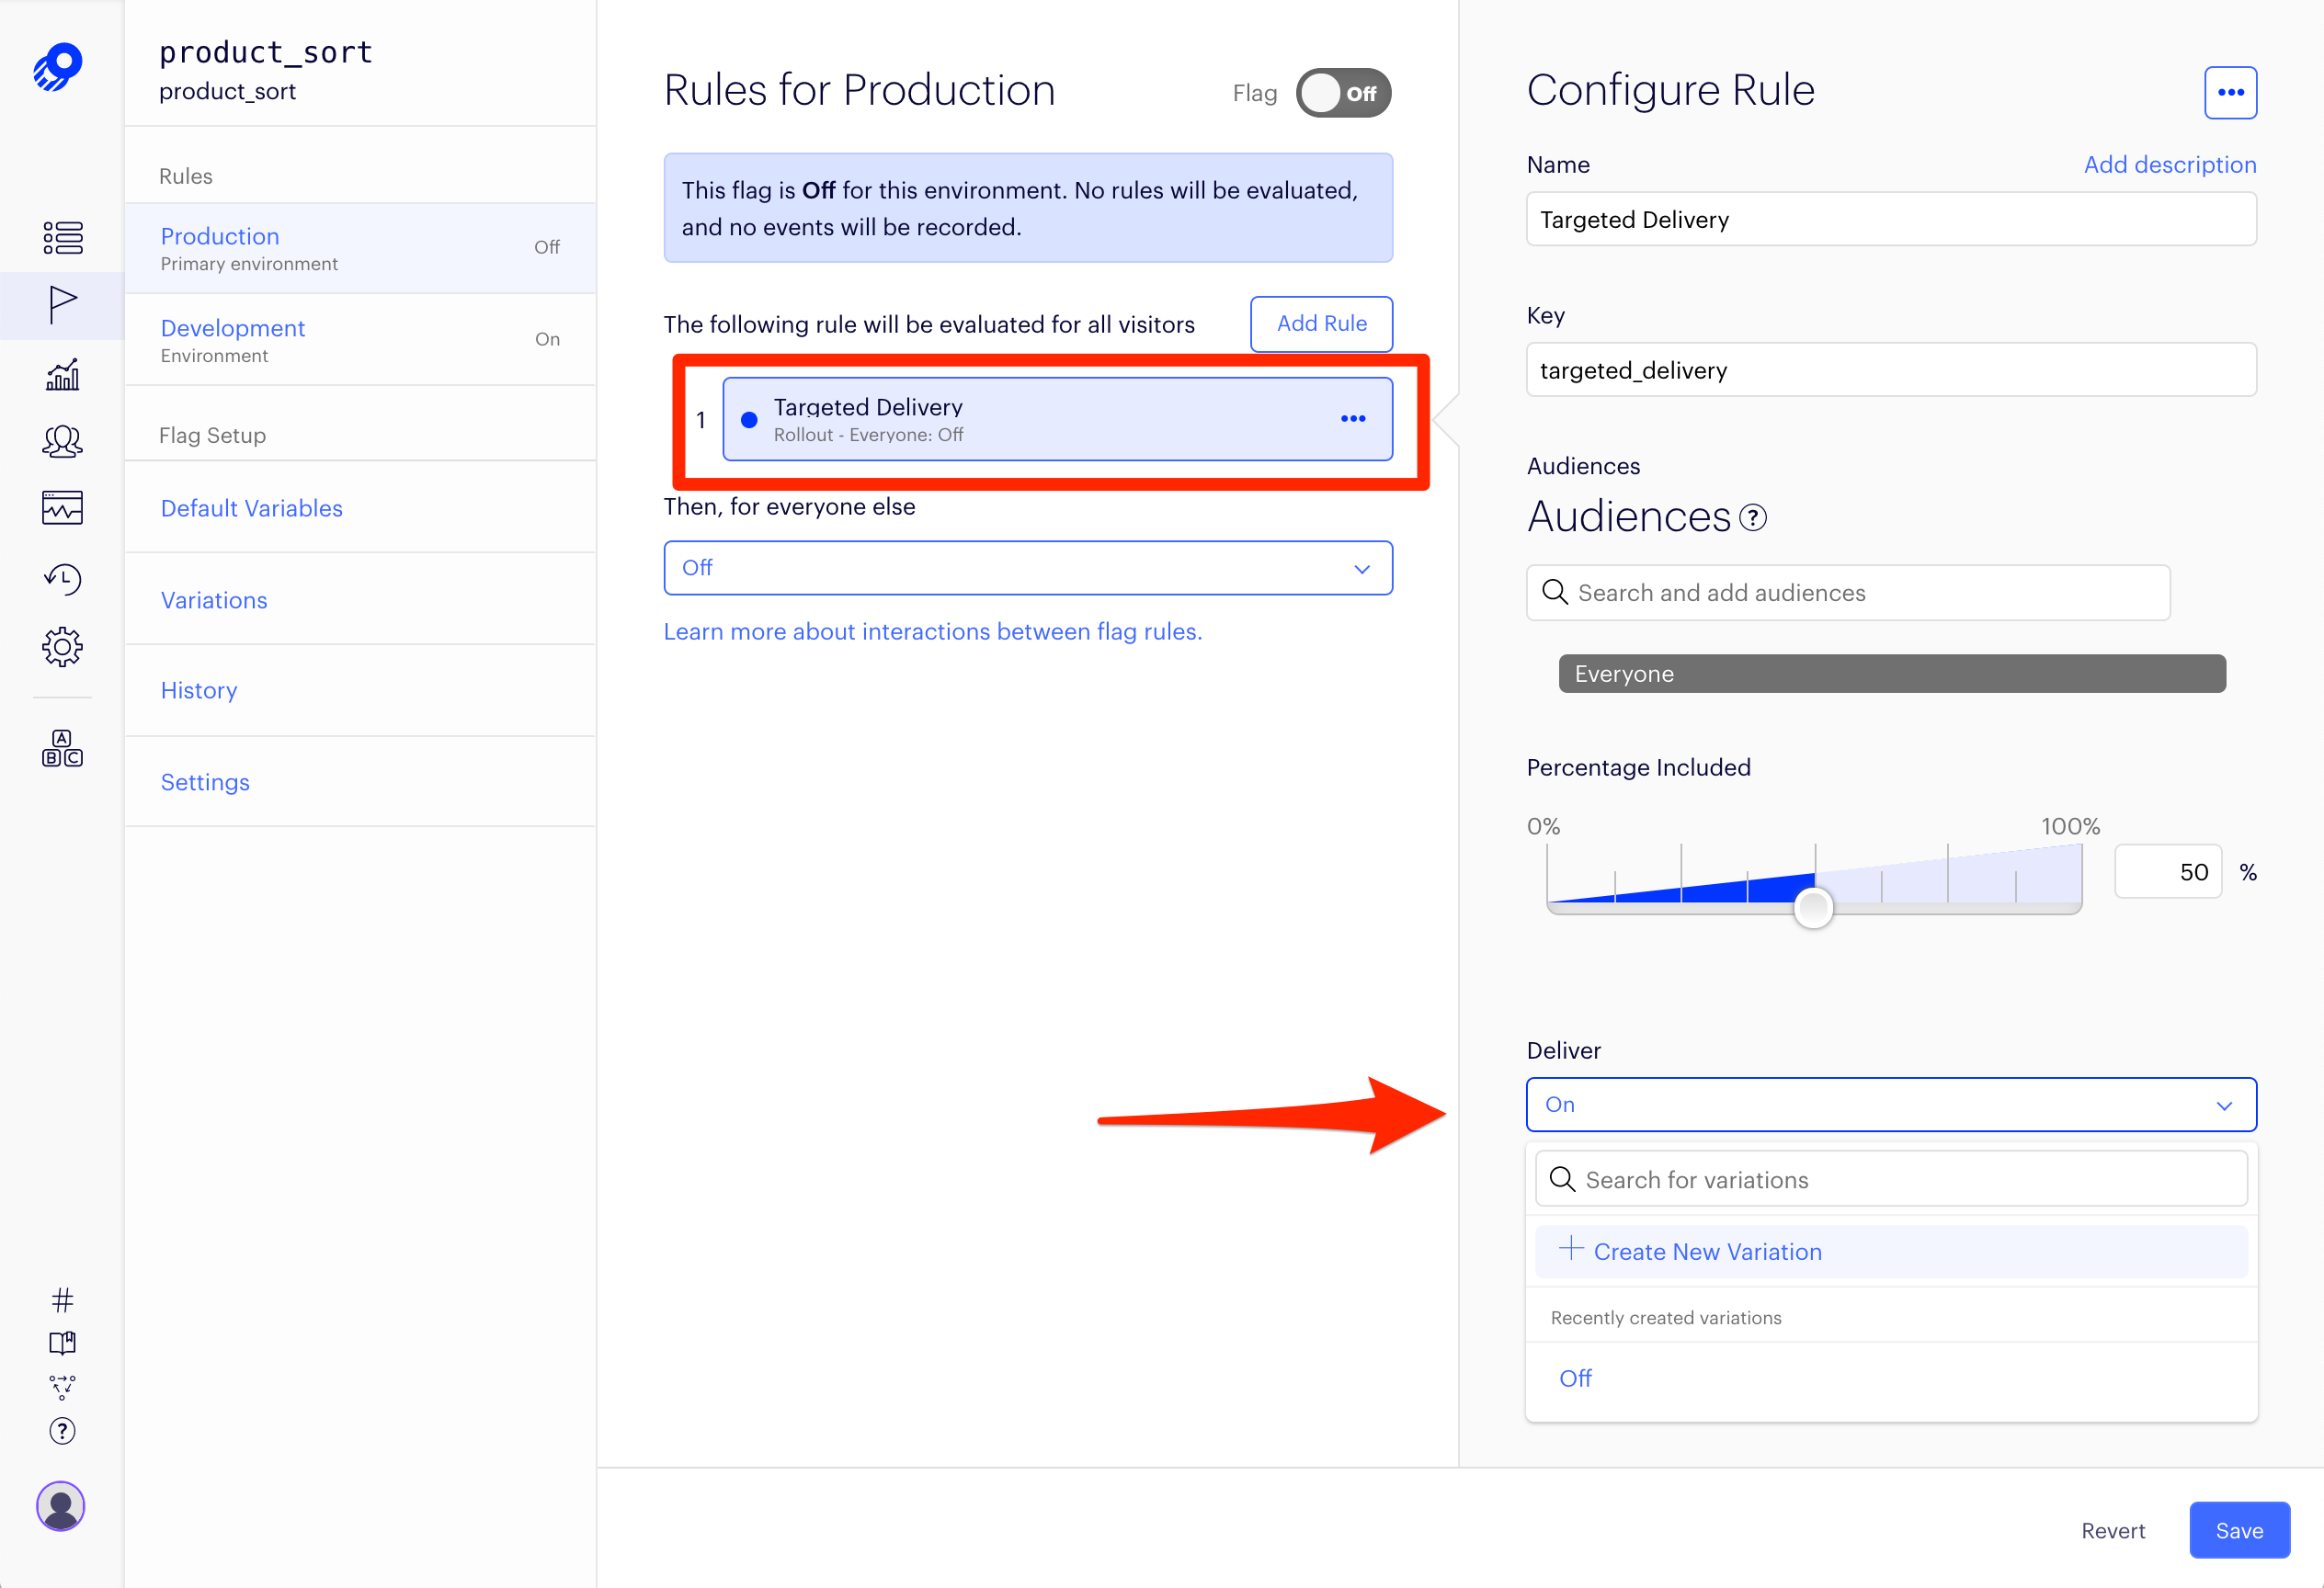Toggle the Production Flag switch on
The width and height of the screenshot is (2324, 1588).
[1342, 93]
